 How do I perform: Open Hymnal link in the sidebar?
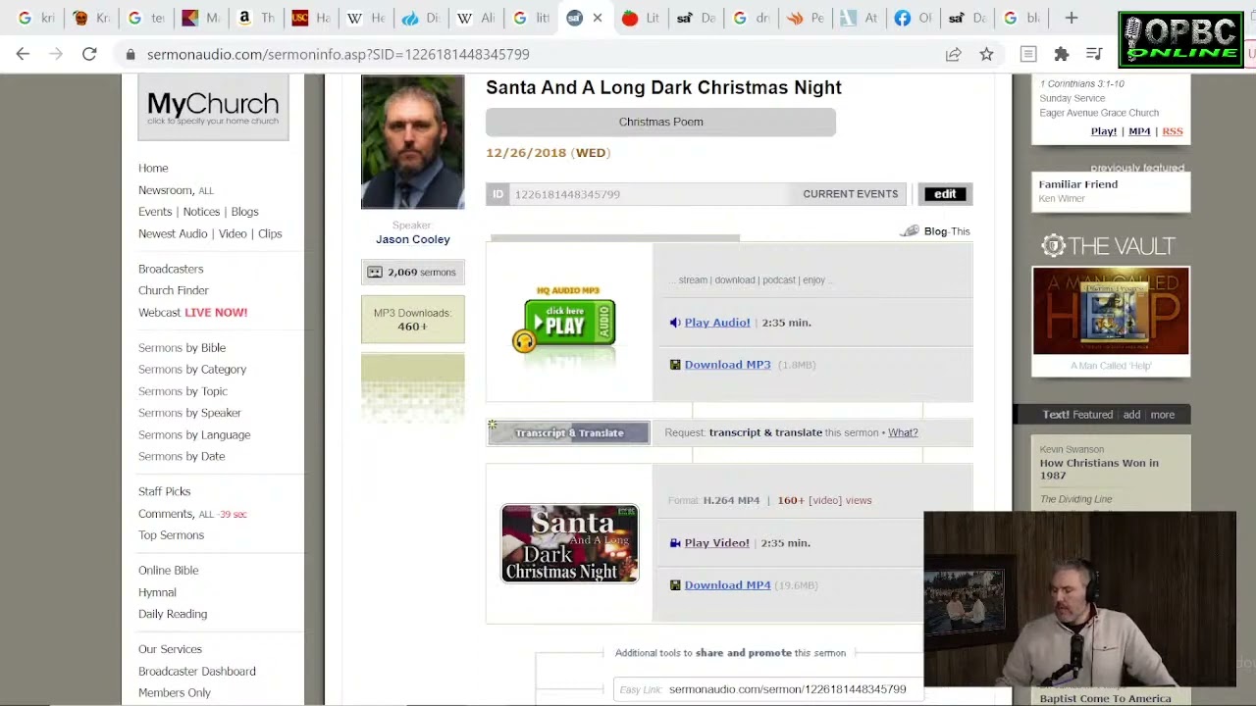(x=157, y=592)
